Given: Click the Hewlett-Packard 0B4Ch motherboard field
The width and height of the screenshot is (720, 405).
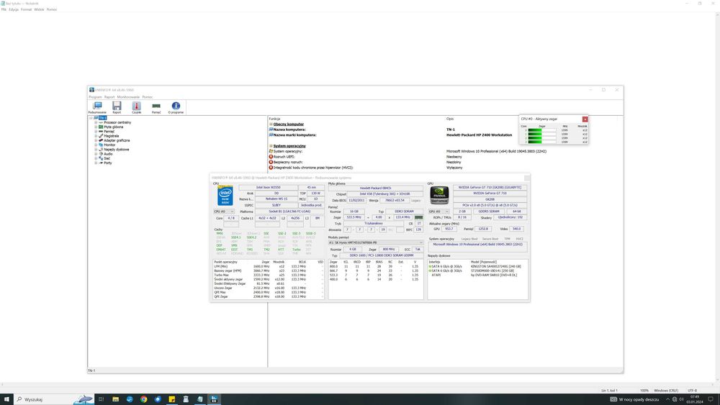Looking at the screenshot, I should coord(375,188).
